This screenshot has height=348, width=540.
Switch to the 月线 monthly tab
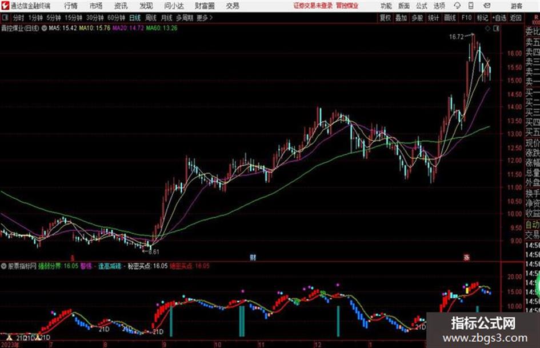click(167, 18)
